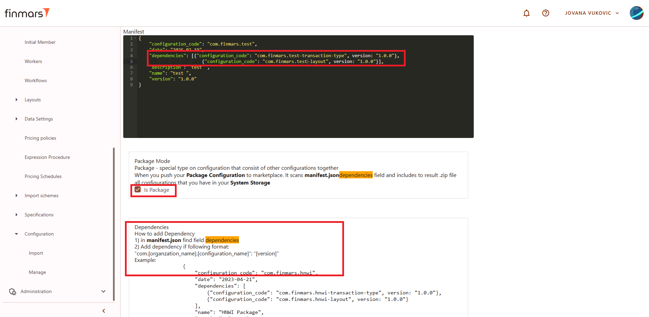Open Pricing Schedules
Screen dimensions: 649x317
coord(43,176)
